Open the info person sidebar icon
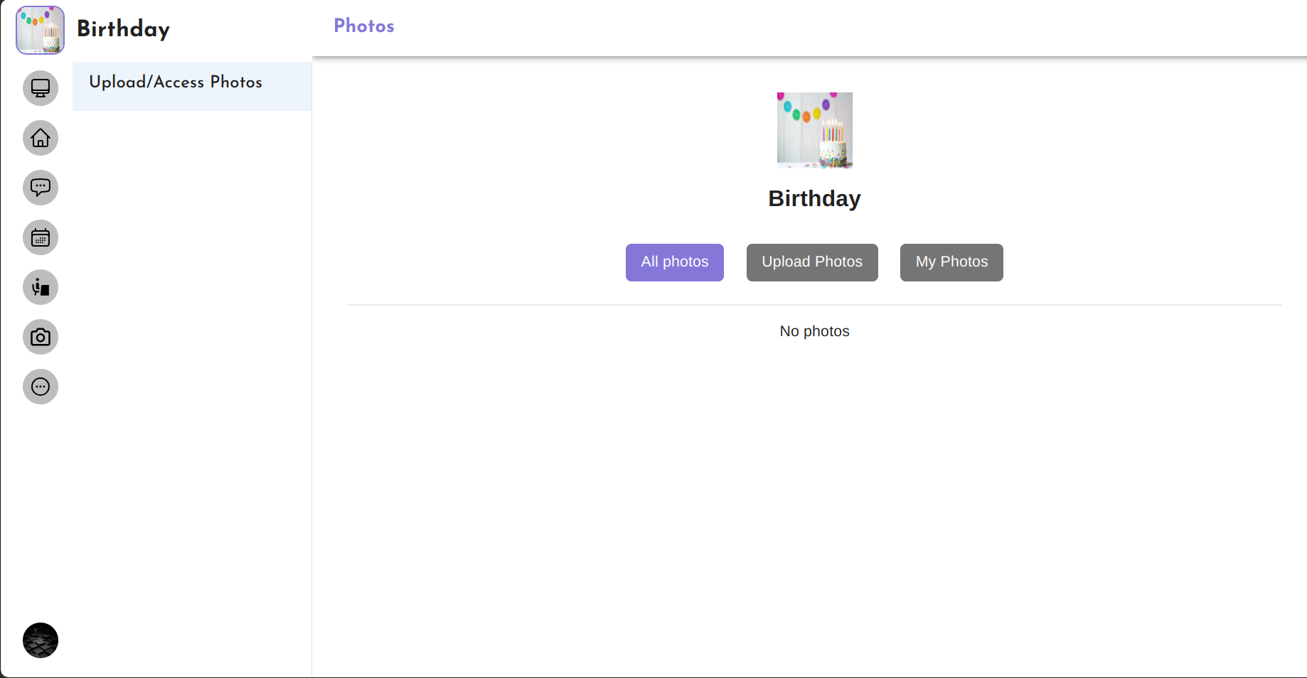This screenshot has height=678, width=1307. (x=41, y=287)
